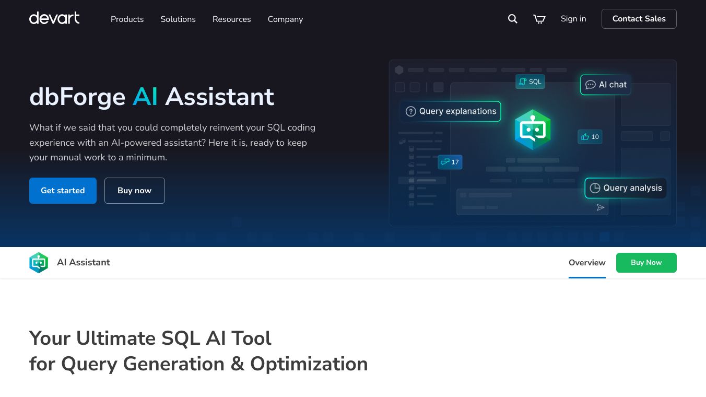706x397 pixels.
Task: Click the Query explanations question-mark badge
Action: tap(451, 111)
